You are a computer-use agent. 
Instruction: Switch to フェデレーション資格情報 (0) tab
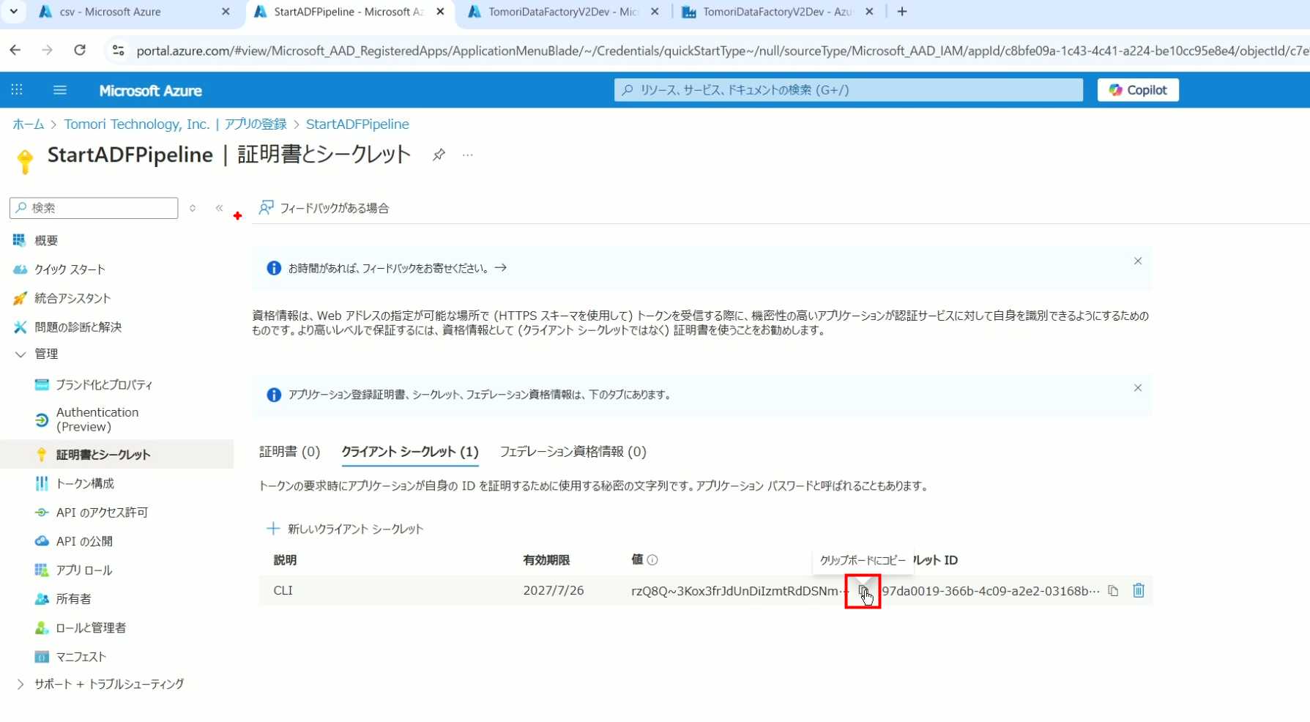pos(573,452)
